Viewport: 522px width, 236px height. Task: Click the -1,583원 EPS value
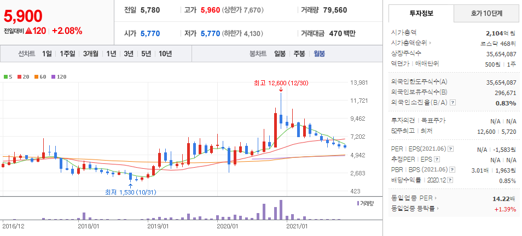click(x=504, y=150)
